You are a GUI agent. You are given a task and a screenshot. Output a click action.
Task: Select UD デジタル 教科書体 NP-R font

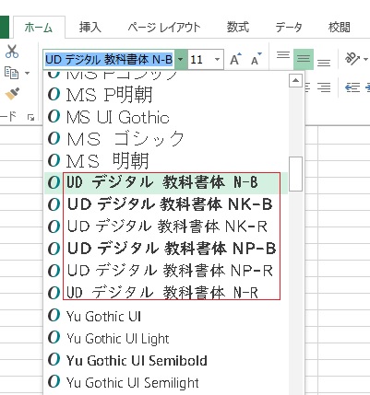pyautogui.click(x=166, y=271)
